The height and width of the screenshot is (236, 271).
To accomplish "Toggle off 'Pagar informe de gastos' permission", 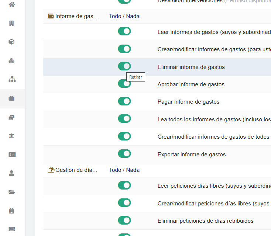I will pos(124,101).
